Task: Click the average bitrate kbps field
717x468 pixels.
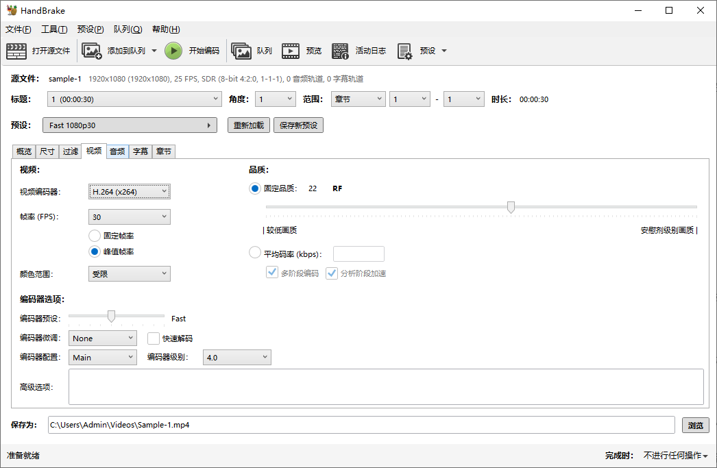Action: coord(358,254)
